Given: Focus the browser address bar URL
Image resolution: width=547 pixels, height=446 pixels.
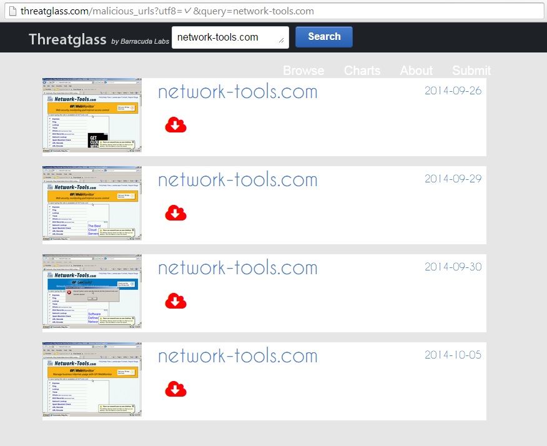Looking at the screenshot, I should 273,11.
